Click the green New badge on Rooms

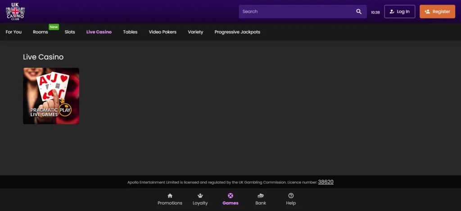[54, 27]
